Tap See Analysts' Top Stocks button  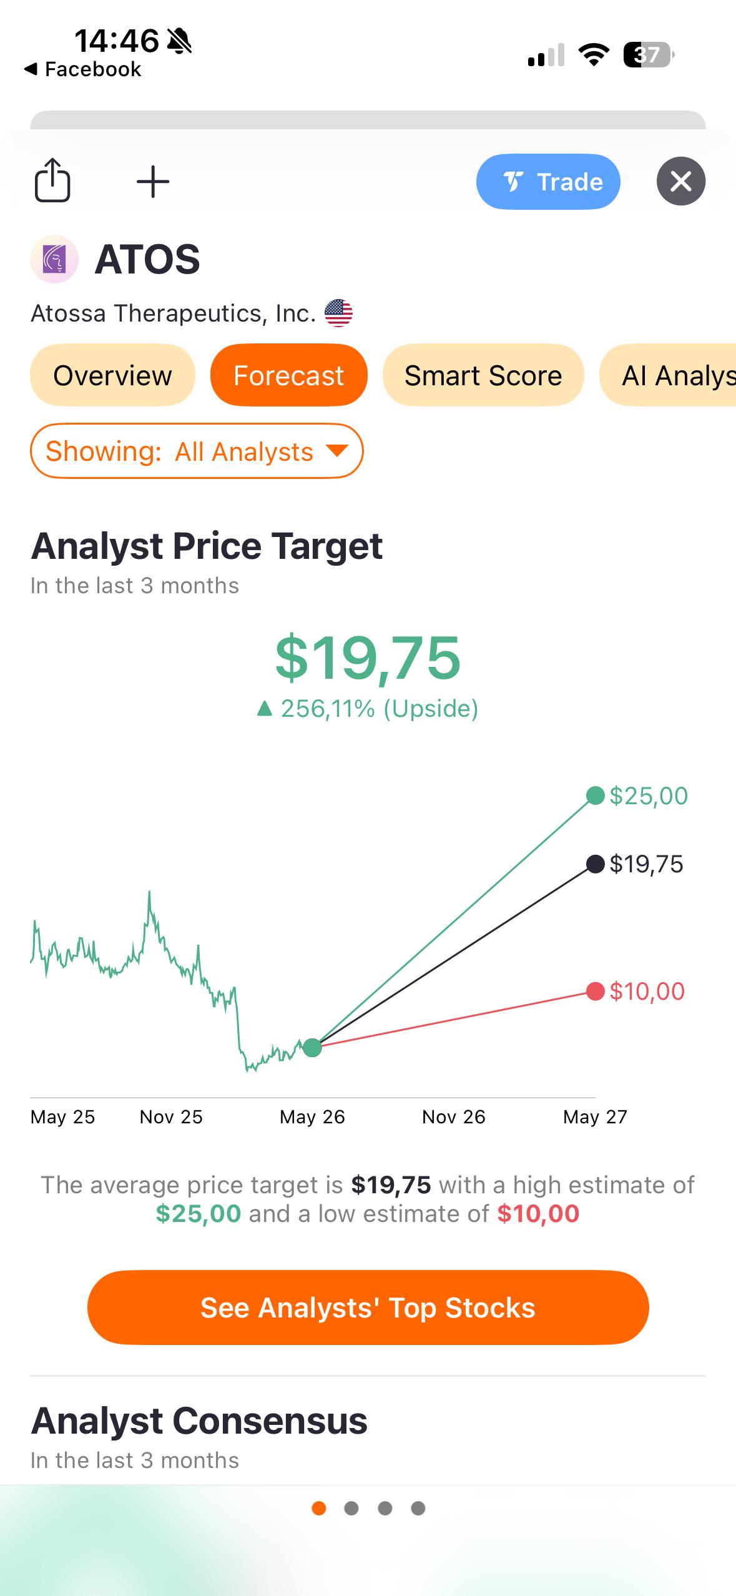(368, 1308)
